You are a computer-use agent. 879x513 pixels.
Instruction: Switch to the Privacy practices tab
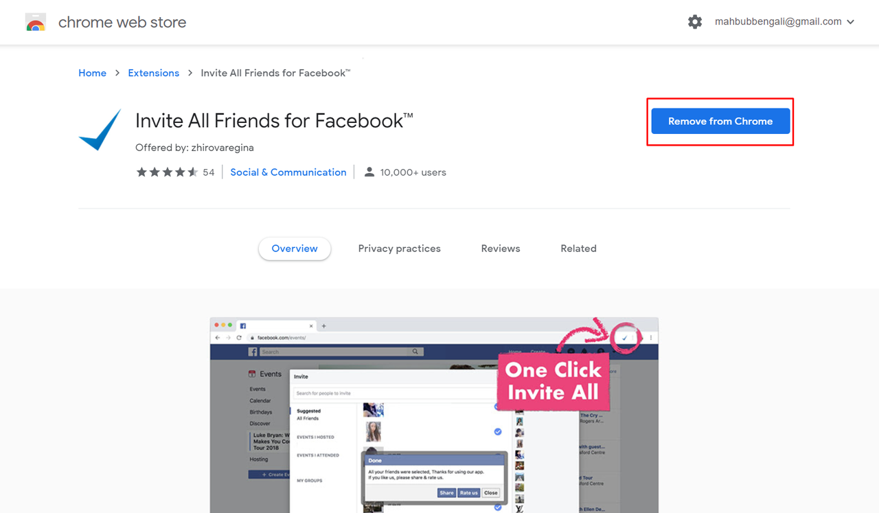coord(399,249)
